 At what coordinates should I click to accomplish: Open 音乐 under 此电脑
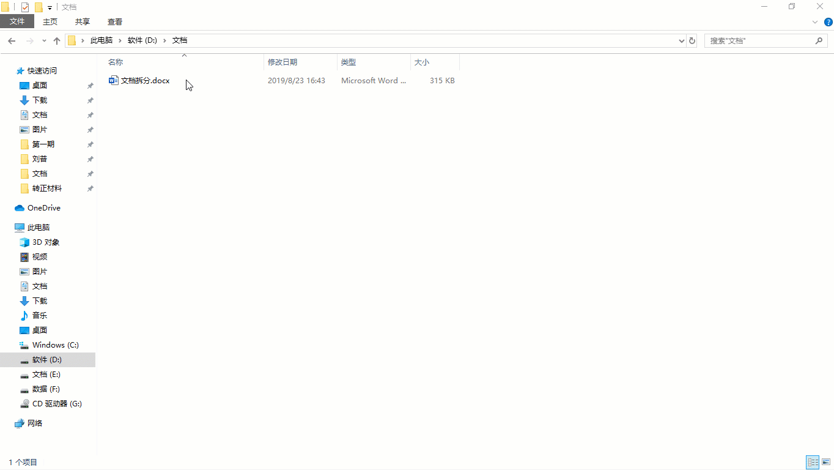pos(40,316)
